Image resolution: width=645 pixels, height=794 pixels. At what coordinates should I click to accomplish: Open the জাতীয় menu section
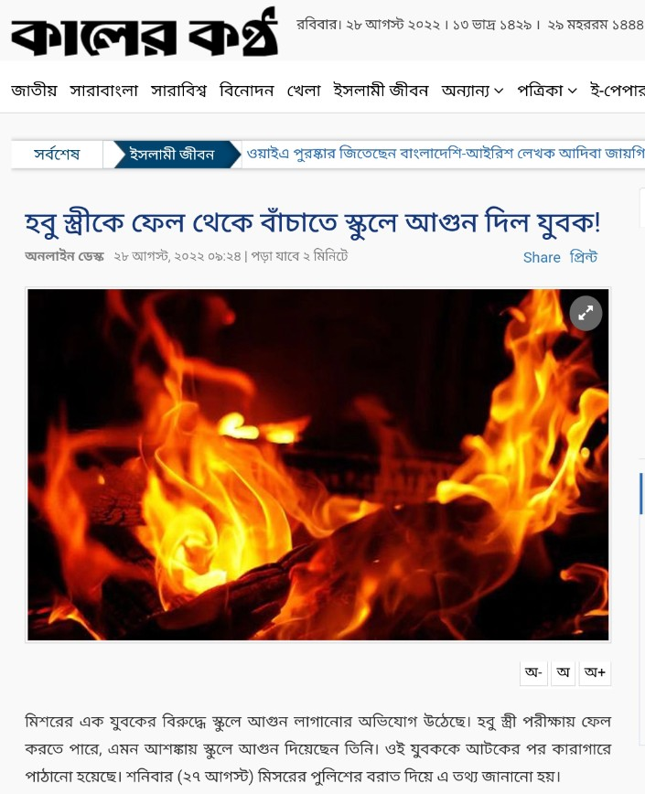(34, 91)
